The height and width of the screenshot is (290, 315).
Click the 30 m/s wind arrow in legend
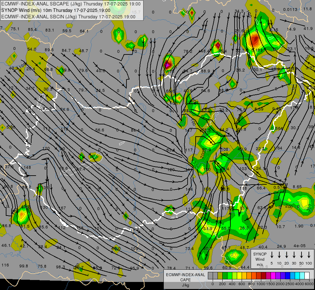[x=294, y=255]
